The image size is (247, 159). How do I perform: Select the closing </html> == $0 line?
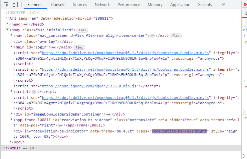click(x=121, y=148)
